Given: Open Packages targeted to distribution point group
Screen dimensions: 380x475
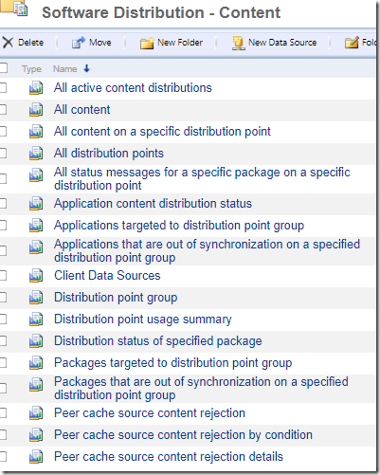Looking at the screenshot, I should click(x=172, y=363).
